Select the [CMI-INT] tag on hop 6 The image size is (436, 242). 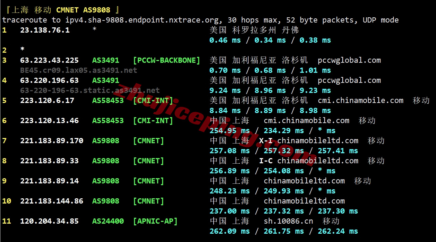[x=153, y=120]
